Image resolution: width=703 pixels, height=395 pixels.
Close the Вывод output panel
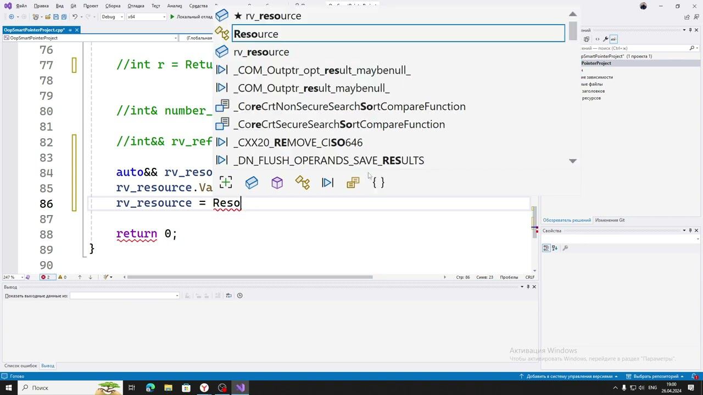coord(534,287)
